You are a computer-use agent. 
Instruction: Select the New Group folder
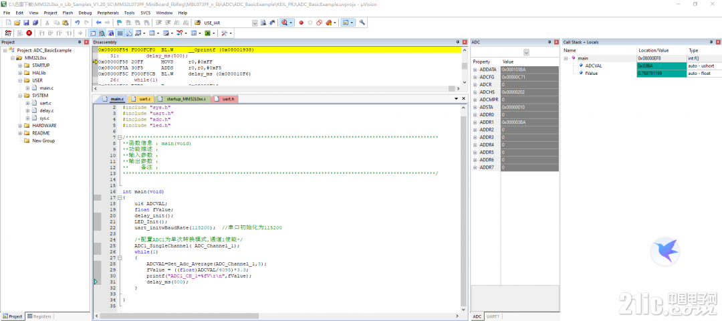pos(43,140)
